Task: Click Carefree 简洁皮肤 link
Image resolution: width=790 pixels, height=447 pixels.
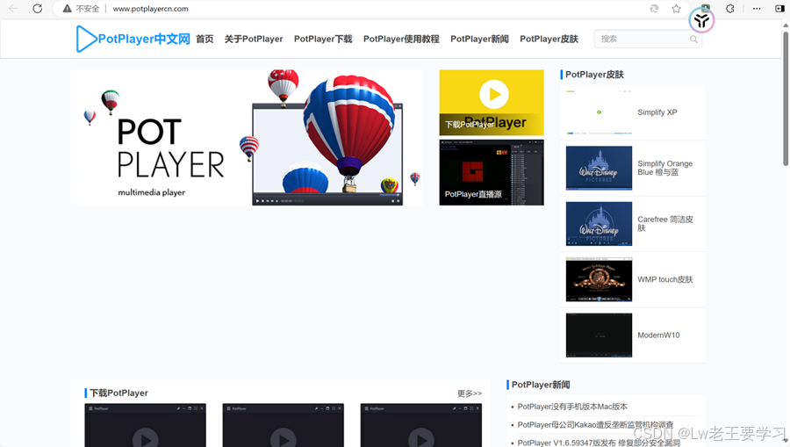Action: [665, 224]
